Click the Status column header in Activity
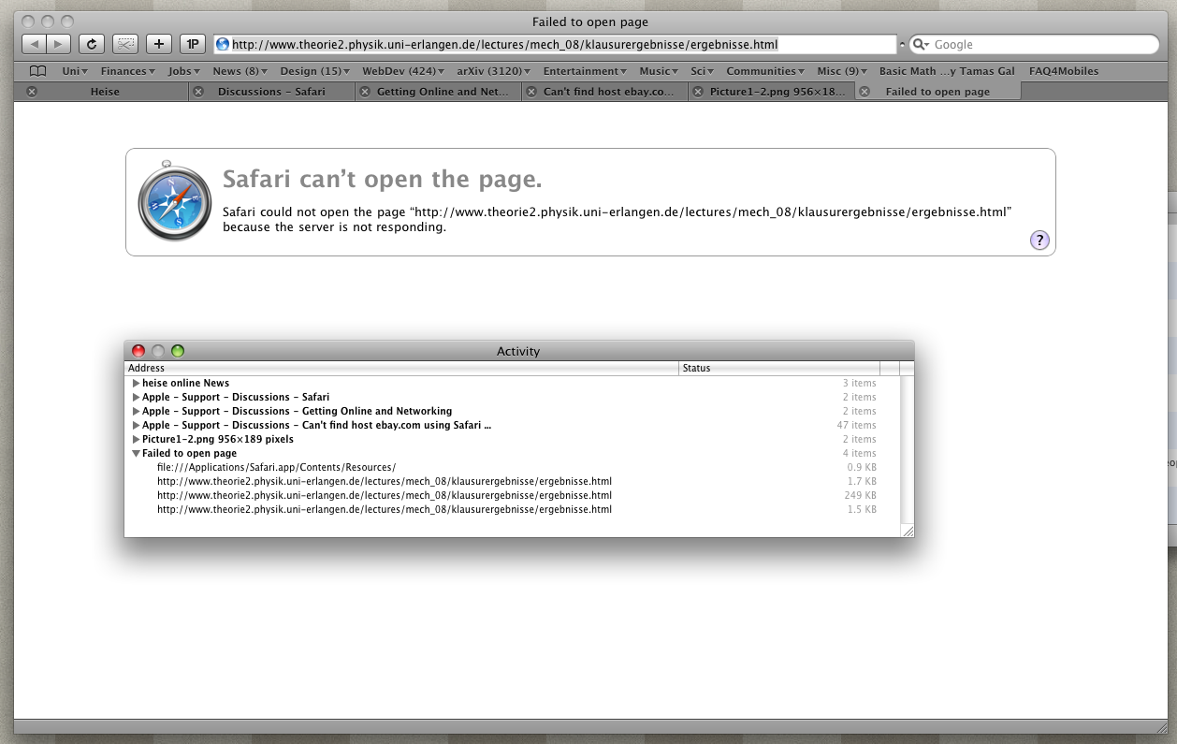1177x744 pixels. pos(779,369)
